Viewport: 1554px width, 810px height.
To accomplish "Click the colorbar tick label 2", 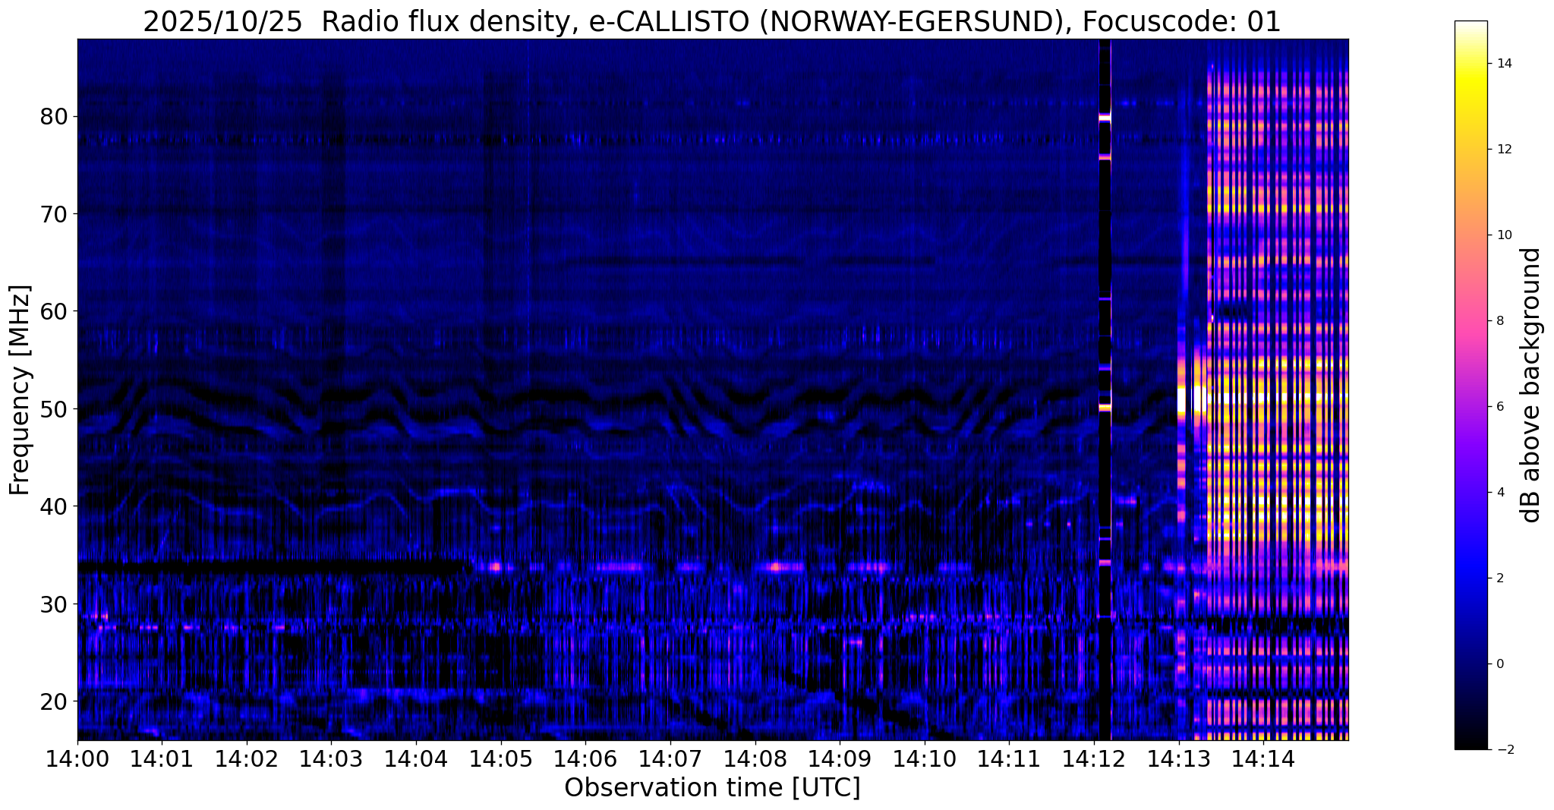I will (1499, 578).
